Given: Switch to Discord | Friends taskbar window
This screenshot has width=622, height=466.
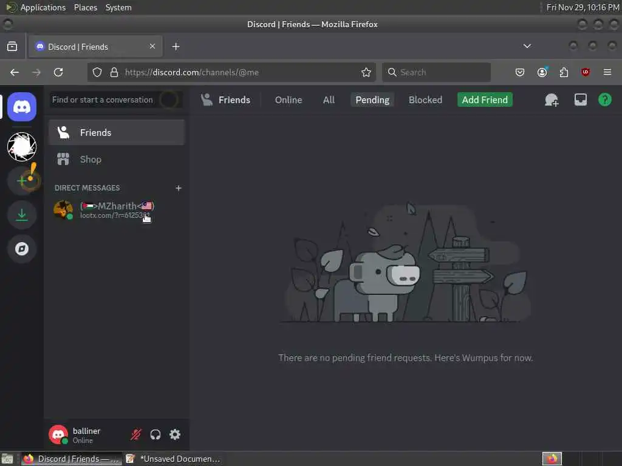Looking at the screenshot, I should click(x=72, y=459).
